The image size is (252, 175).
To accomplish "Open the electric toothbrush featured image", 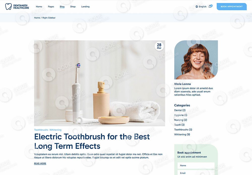I will tap(100, 83).
